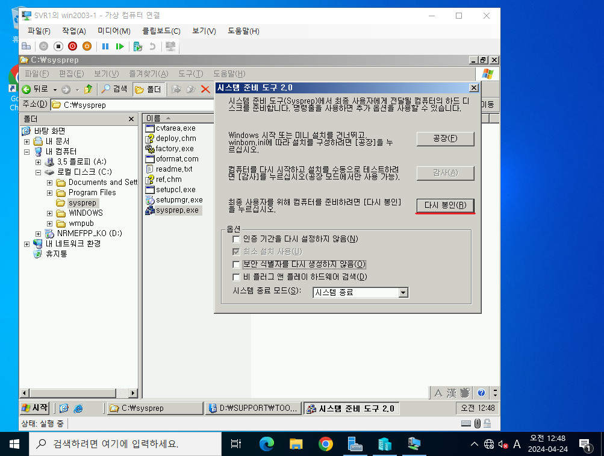The height and width of the screenshot is (456, 604).
Task: Click the folder pane horizontal scrollbar thumb
Action: pyautogui.click(x=73, y=393)
